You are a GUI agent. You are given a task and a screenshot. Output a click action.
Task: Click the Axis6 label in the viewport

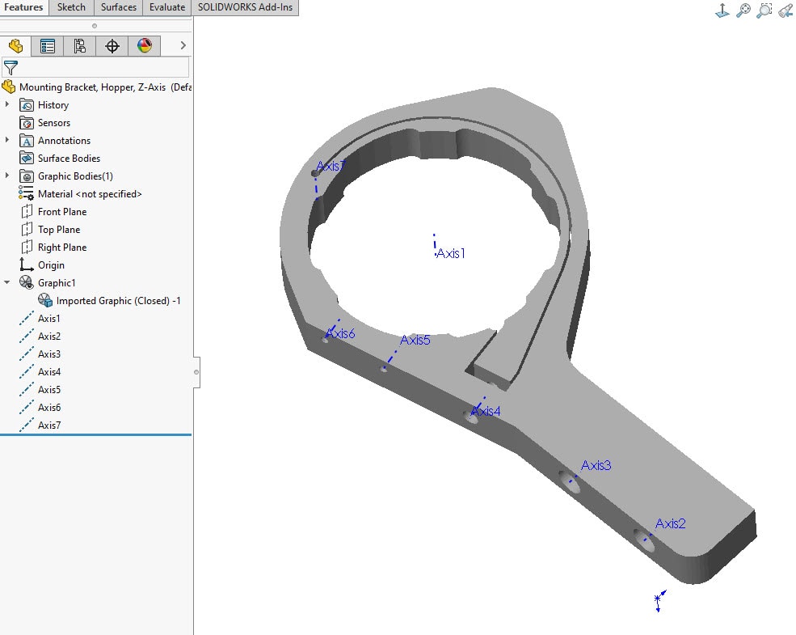coord(340,334)
